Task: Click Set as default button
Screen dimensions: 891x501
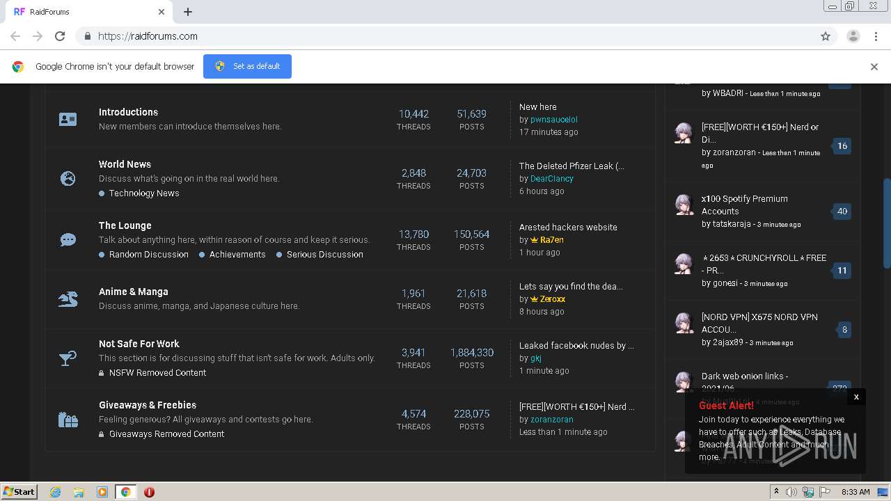Action: [x=247, y=67]
